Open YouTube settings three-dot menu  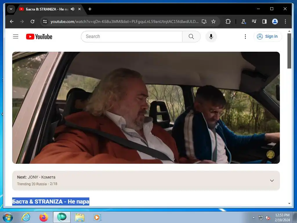click(x=245, y=36)
